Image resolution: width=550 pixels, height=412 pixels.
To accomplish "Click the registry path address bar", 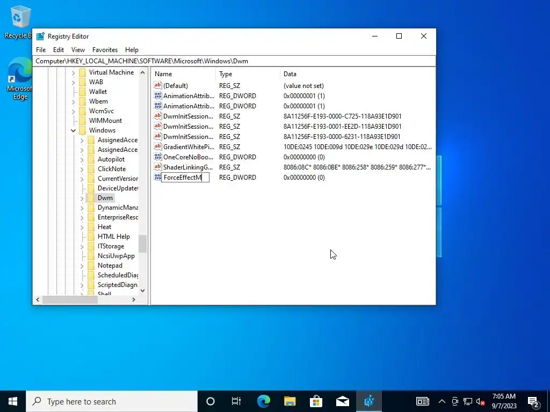I will pos(234,61).
